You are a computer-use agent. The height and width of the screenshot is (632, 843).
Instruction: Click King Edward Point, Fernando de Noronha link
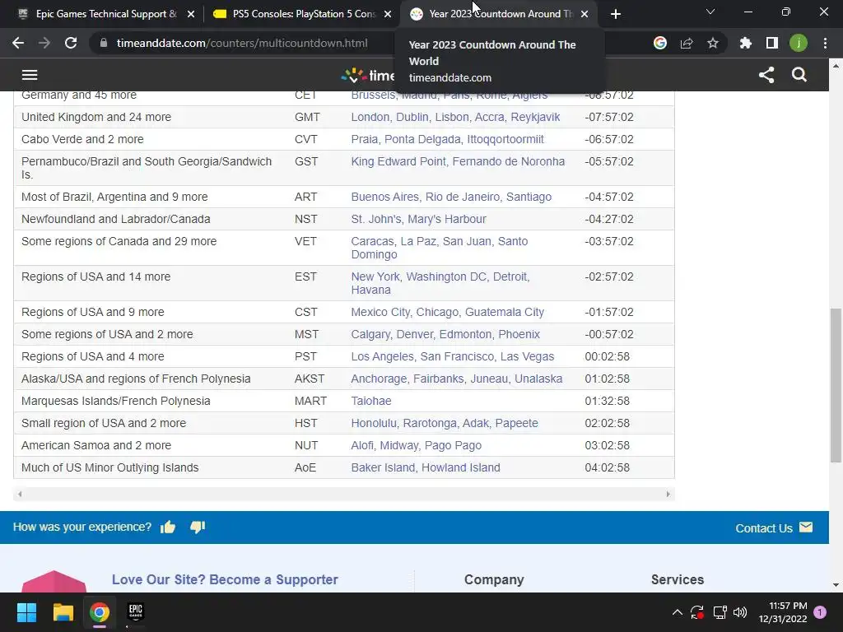(x=458, y=161)
